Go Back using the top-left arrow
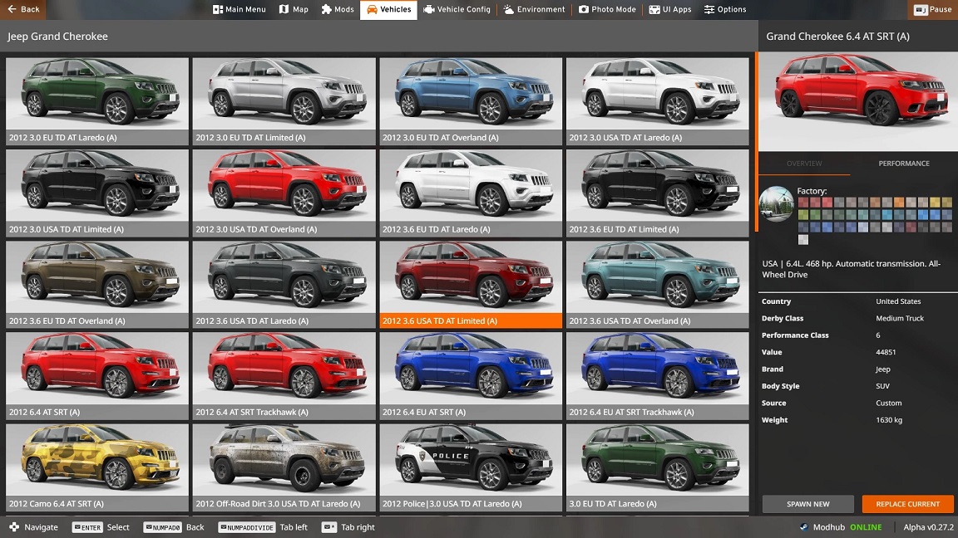 click(22, 9)
